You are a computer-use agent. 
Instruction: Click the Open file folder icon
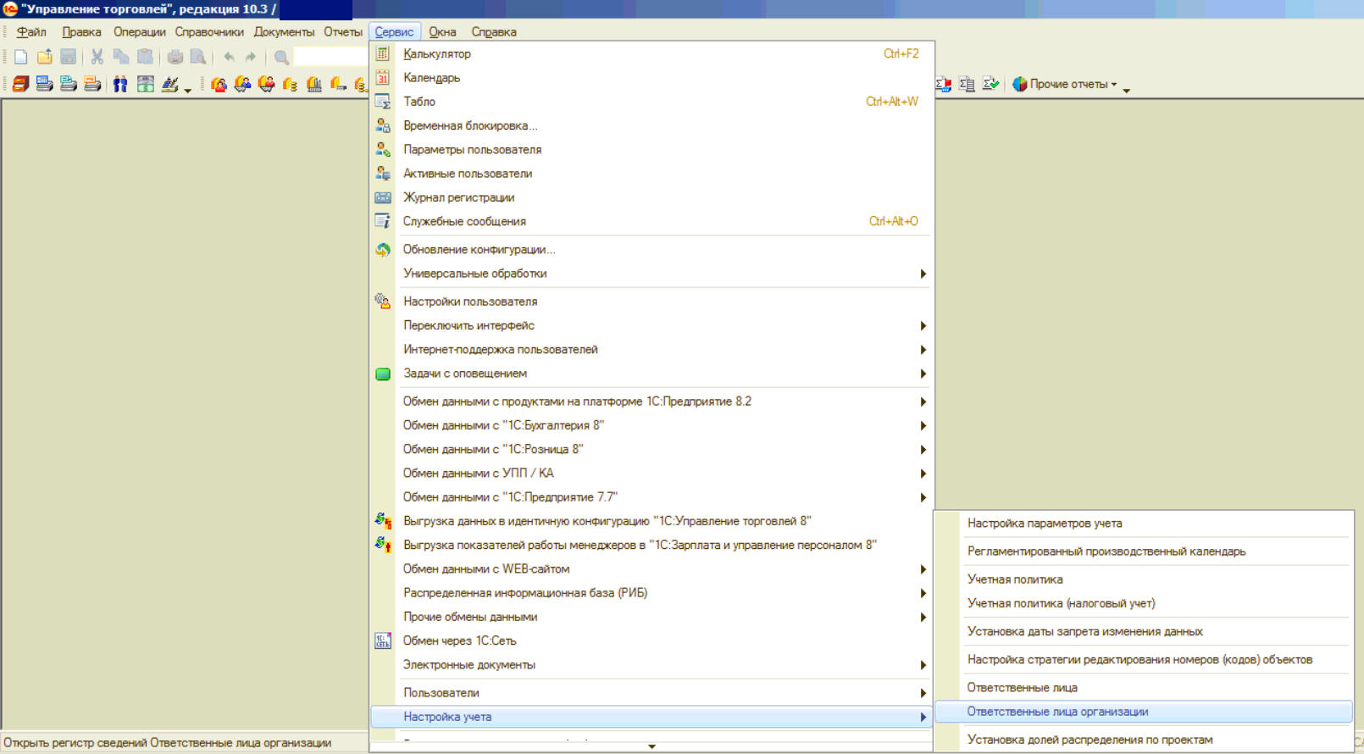45,57
